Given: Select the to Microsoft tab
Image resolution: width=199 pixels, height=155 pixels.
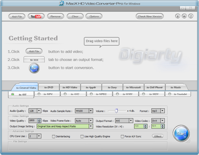Looking at the screenshot, I should tap(133, 87).
